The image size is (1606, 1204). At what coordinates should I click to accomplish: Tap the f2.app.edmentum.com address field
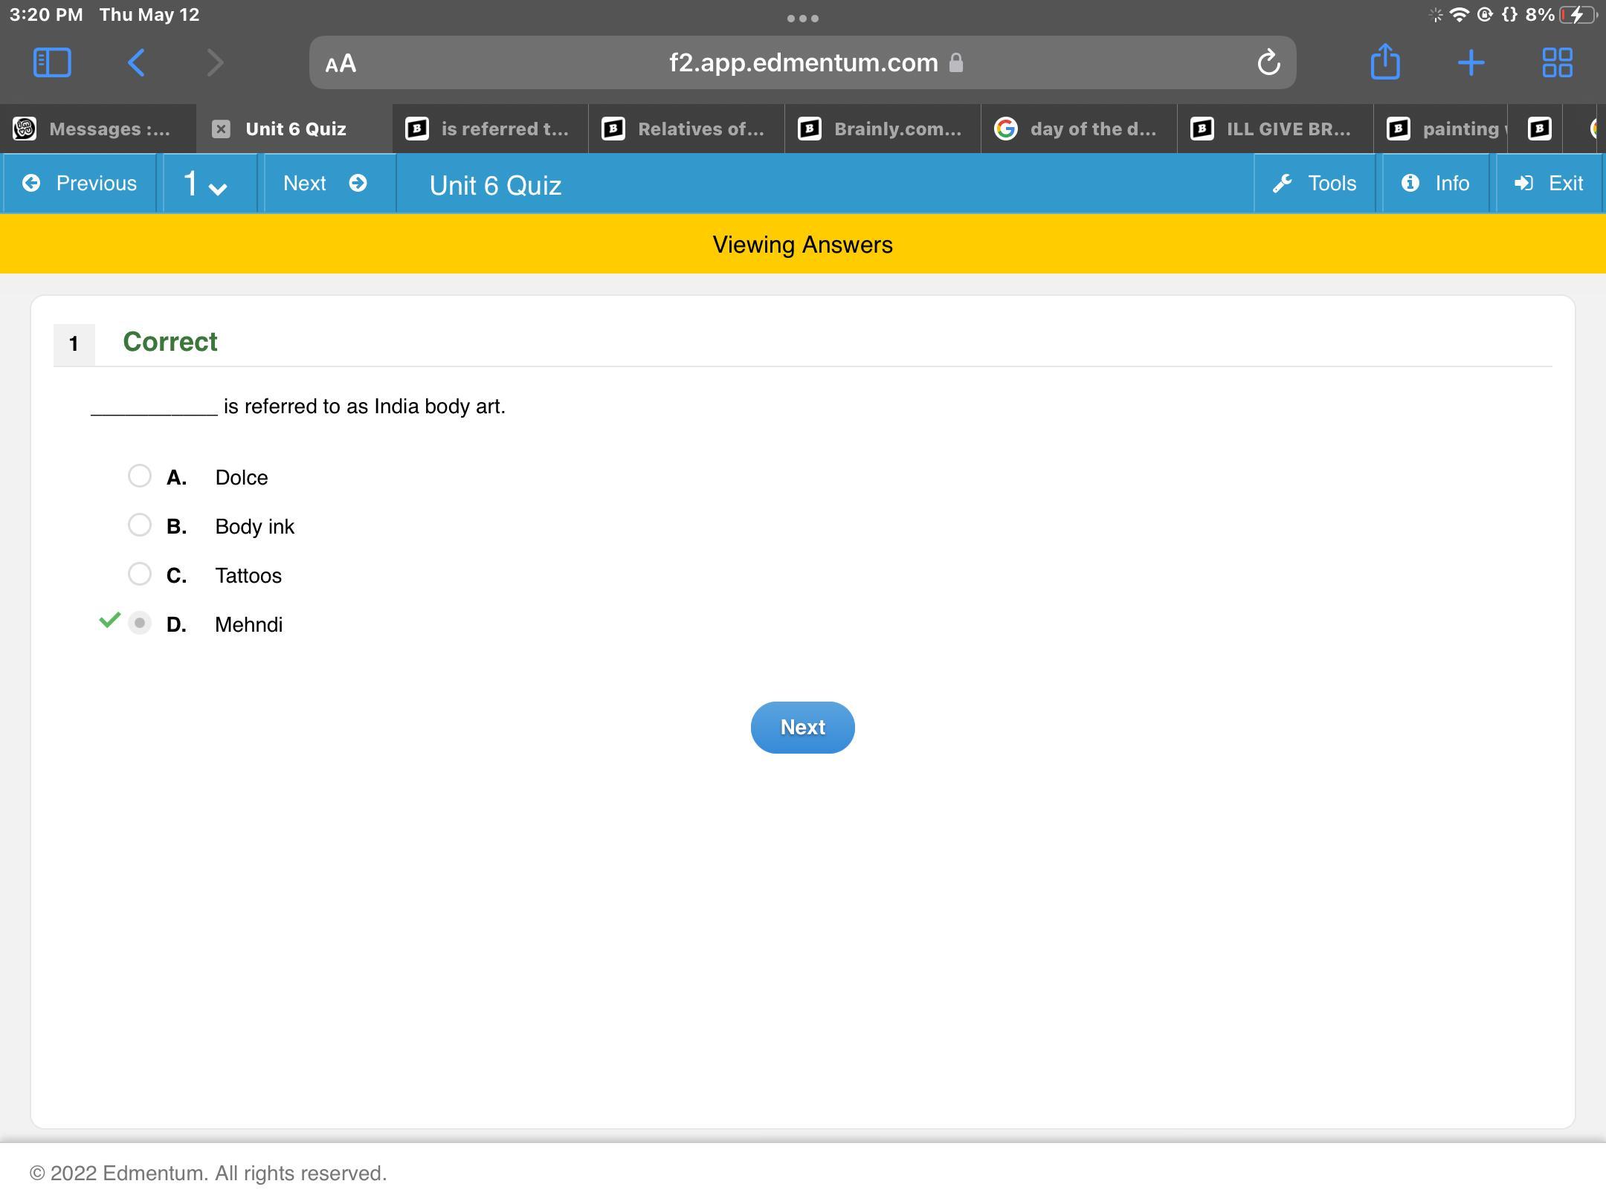click(803, 63)
